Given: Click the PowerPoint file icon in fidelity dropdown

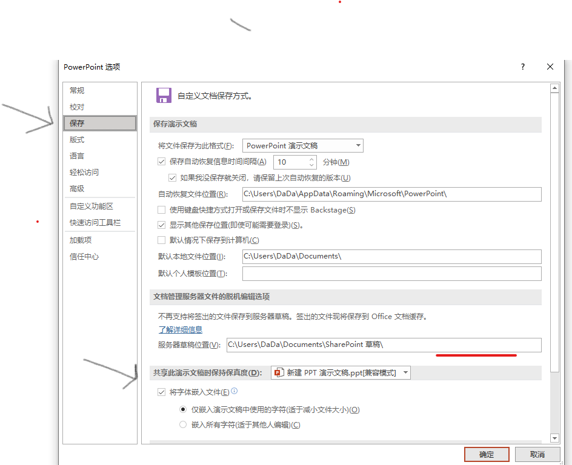Looking at the screenshot, I should click(x=279, y=372).
